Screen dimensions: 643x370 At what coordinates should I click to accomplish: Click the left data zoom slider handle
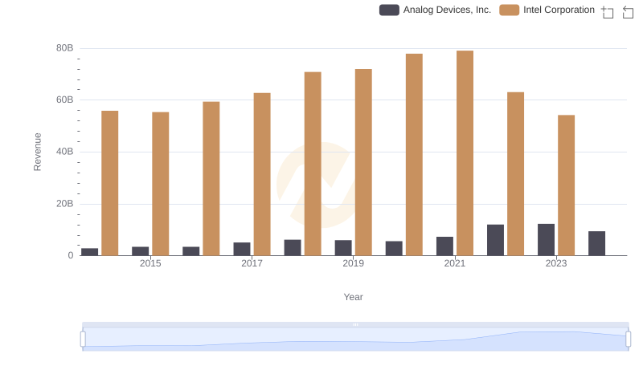[83, 340]
